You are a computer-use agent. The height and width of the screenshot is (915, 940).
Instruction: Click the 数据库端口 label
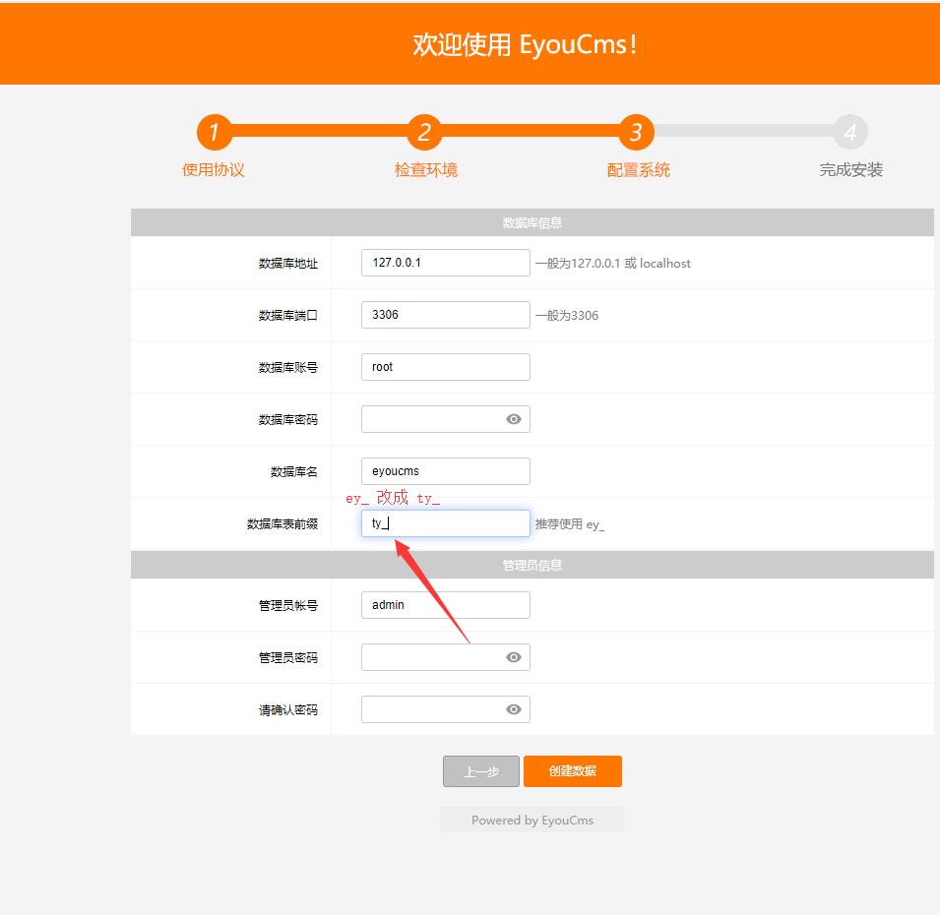coord(288,316)
